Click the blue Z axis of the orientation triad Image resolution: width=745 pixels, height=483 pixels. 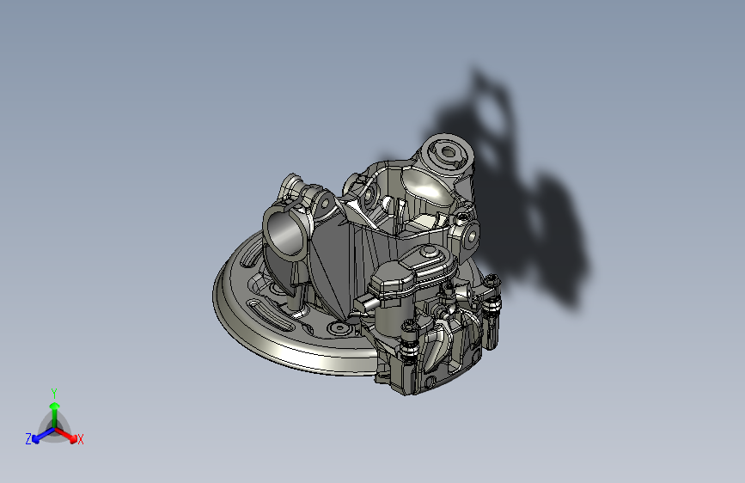(x=43, y=436)
